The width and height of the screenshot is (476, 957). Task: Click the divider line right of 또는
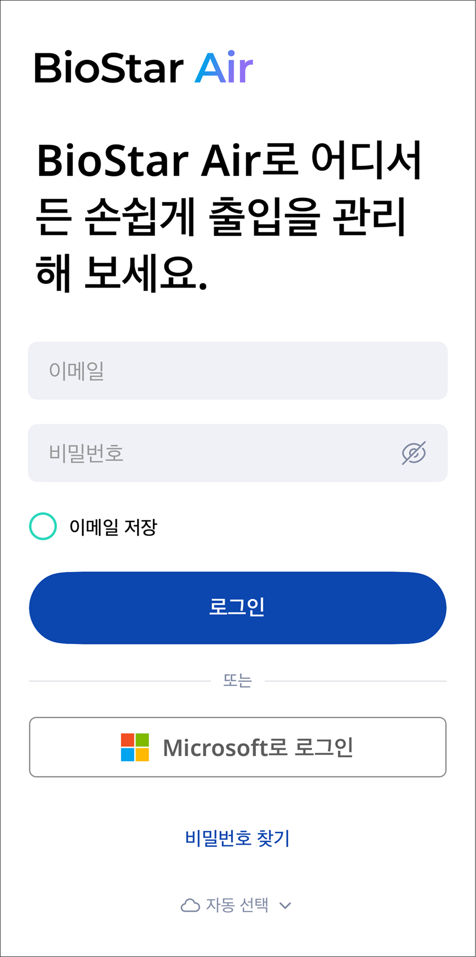[355, 681]
